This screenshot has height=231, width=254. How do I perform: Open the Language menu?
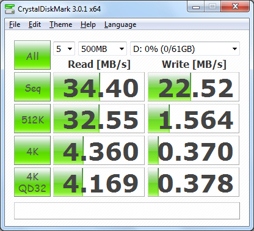tap(120, 24)
